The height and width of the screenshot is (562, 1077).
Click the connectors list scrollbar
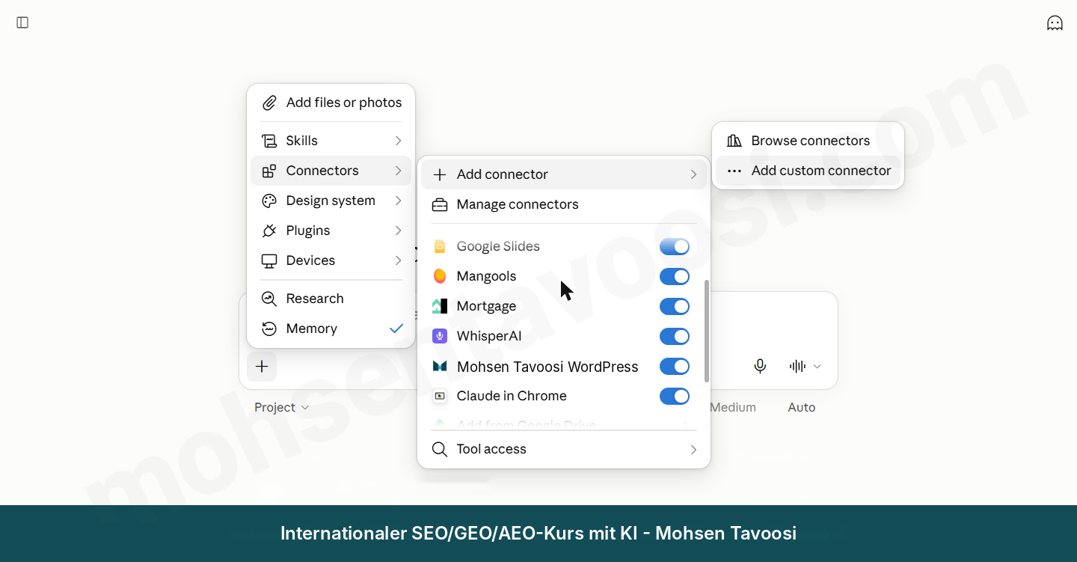point(707,331)
